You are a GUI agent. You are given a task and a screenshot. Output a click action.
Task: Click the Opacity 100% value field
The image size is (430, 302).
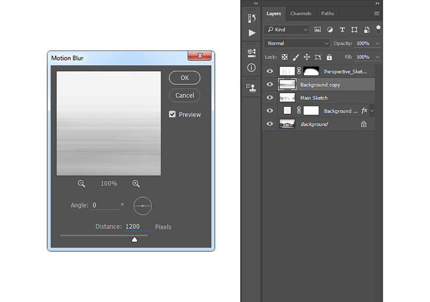tap(364, 43)
